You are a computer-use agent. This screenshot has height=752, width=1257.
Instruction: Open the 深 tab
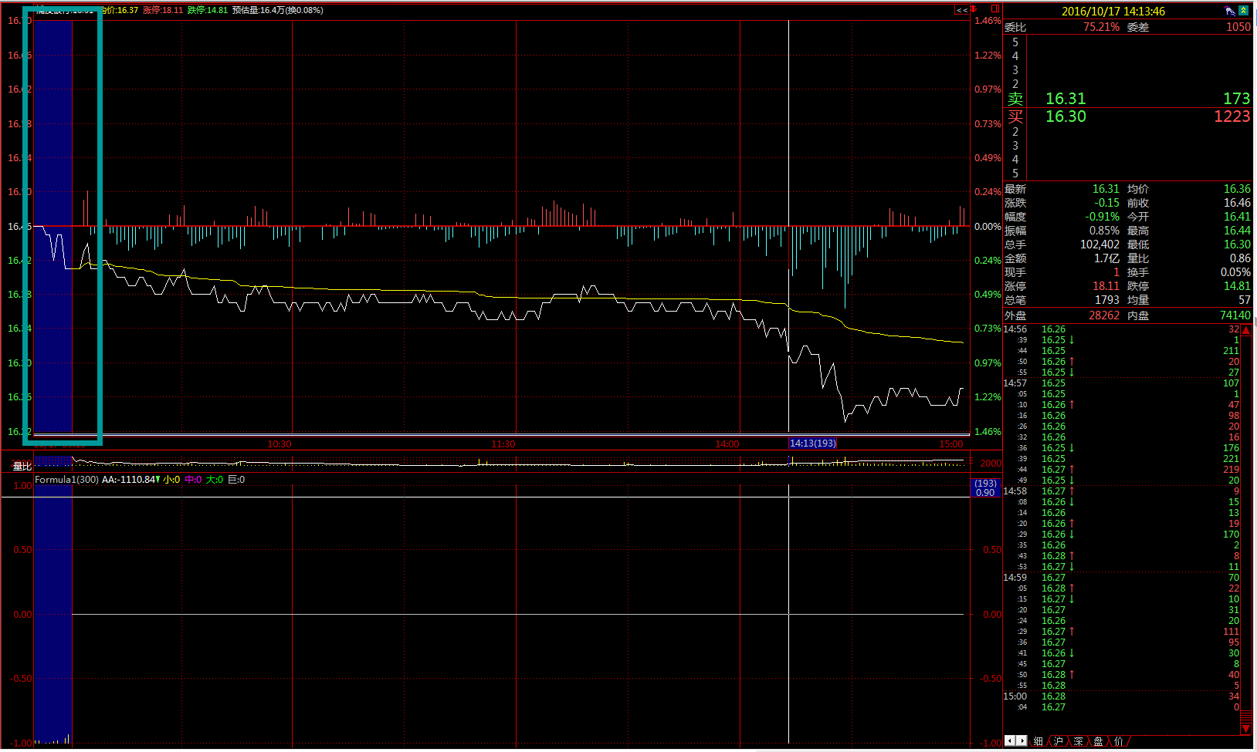click(1078, 741)
